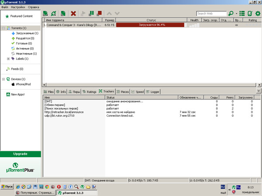Open the Файл menu

point(5,7)
